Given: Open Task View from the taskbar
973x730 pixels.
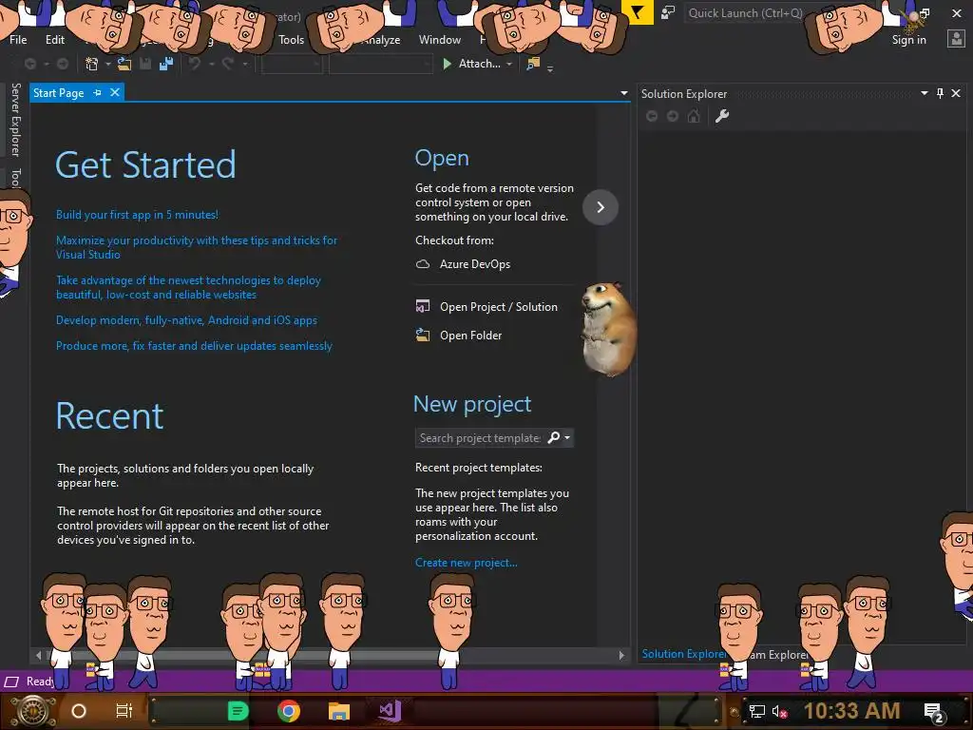Looking at the screenshot, I should tap(124, 711).
